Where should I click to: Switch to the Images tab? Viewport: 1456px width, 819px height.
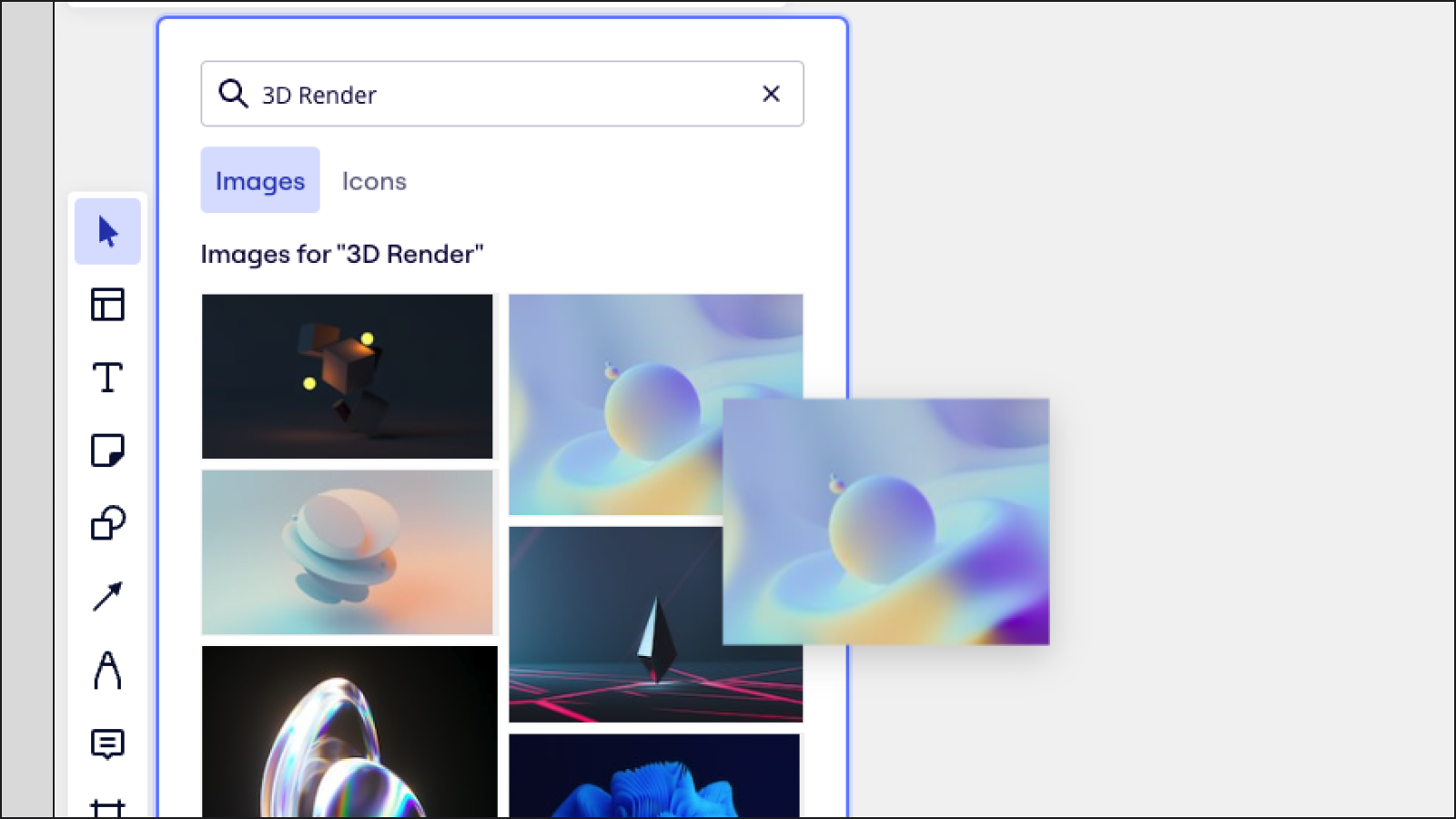pyautogui.click(x=259, y=180)
